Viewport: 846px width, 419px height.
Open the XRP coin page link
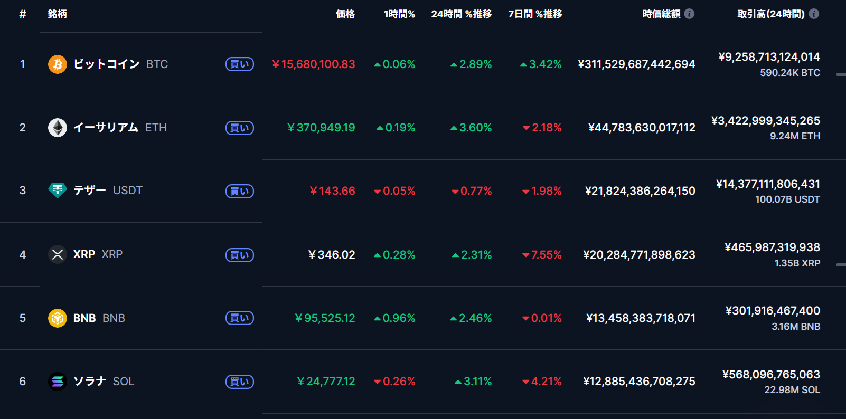coord(98,254)
